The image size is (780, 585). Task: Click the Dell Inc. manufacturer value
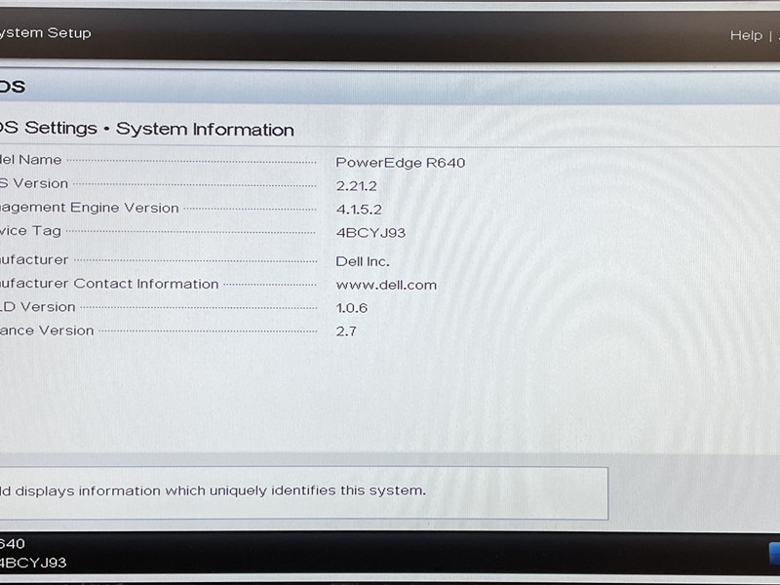click(x=363, y=261)
